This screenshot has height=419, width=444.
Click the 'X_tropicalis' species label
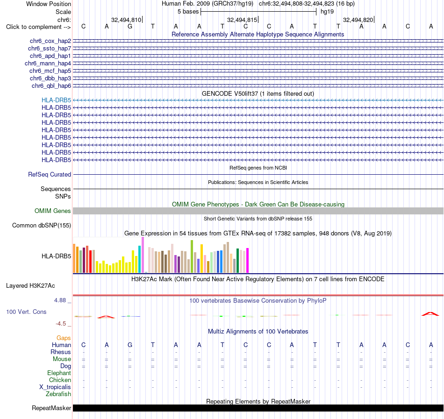(55, 387)
